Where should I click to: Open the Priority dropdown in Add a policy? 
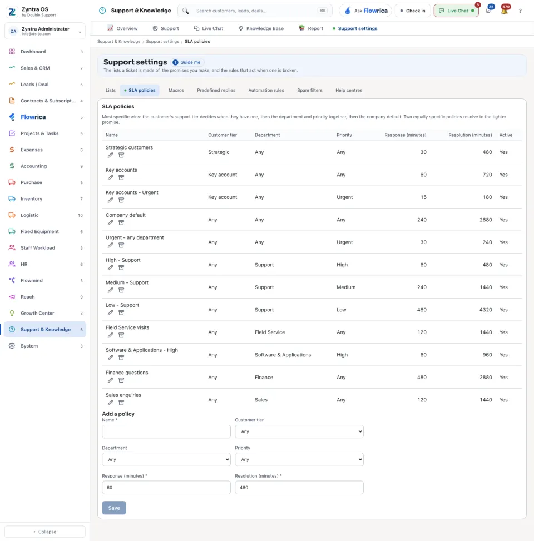[299, 460]
